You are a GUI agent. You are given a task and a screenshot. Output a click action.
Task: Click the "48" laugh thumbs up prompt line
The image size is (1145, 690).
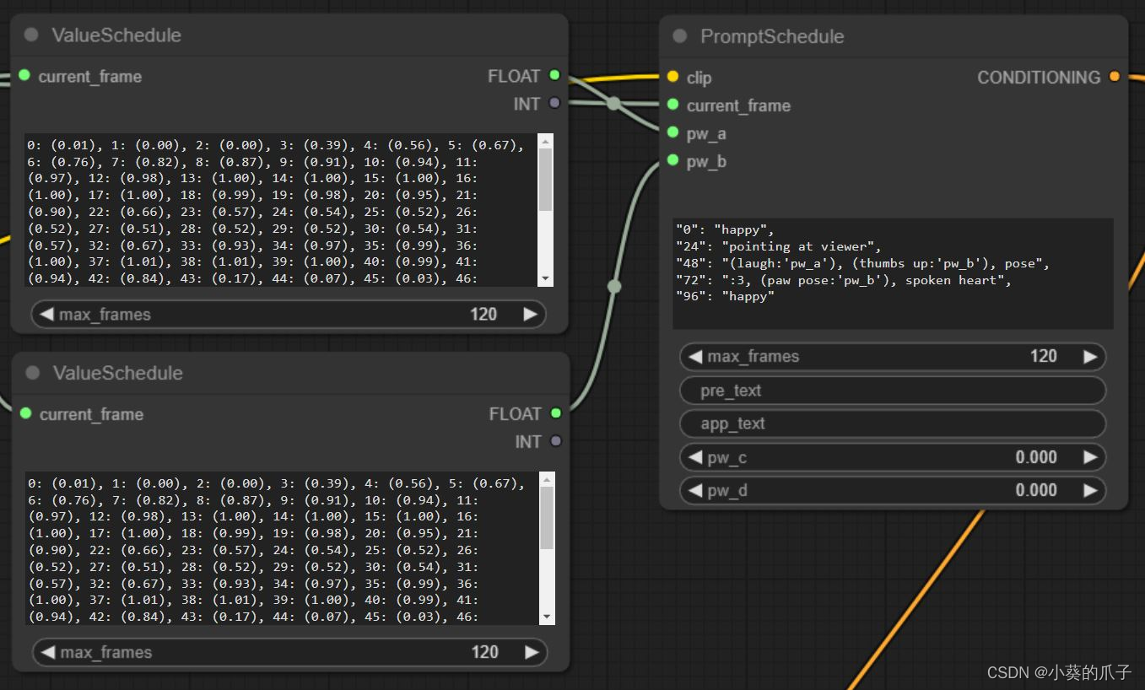pos(863,263)
